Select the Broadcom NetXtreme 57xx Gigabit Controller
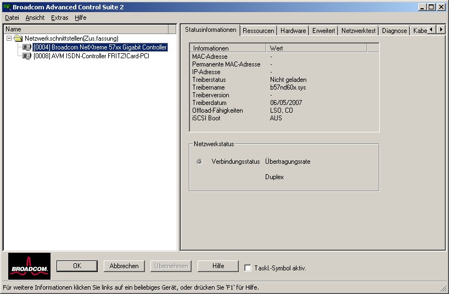The image size is (449, 294). tap(100, 47)
